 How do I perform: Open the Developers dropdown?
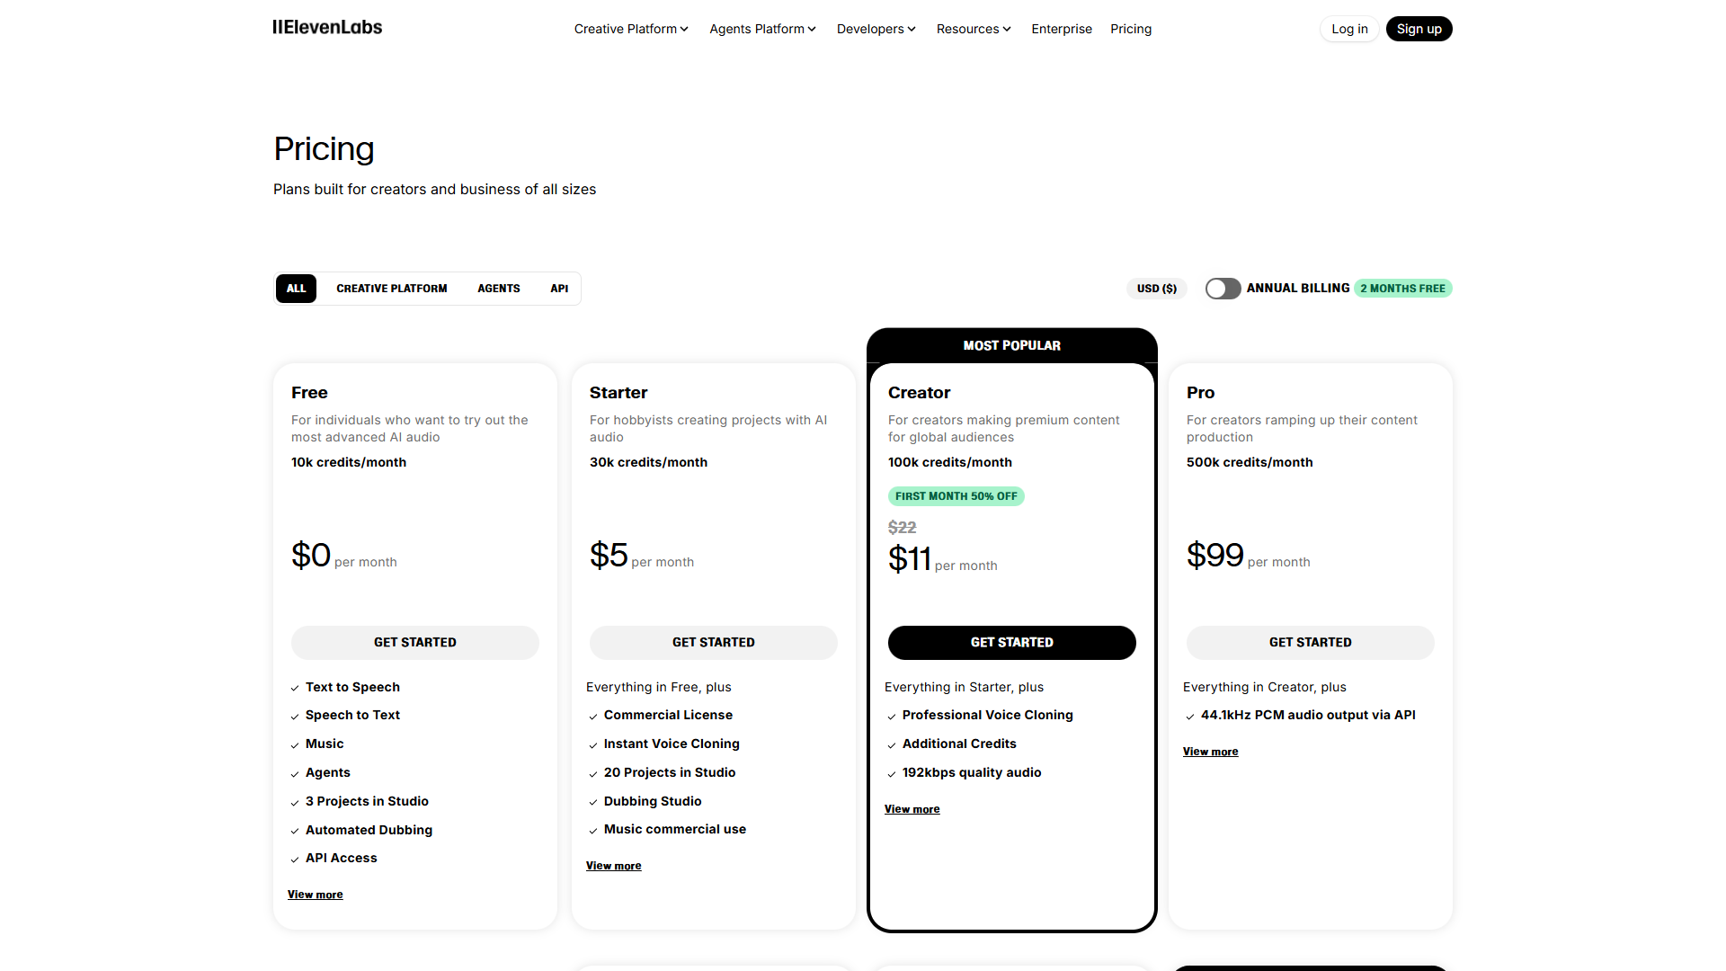(x=875, y=29)
